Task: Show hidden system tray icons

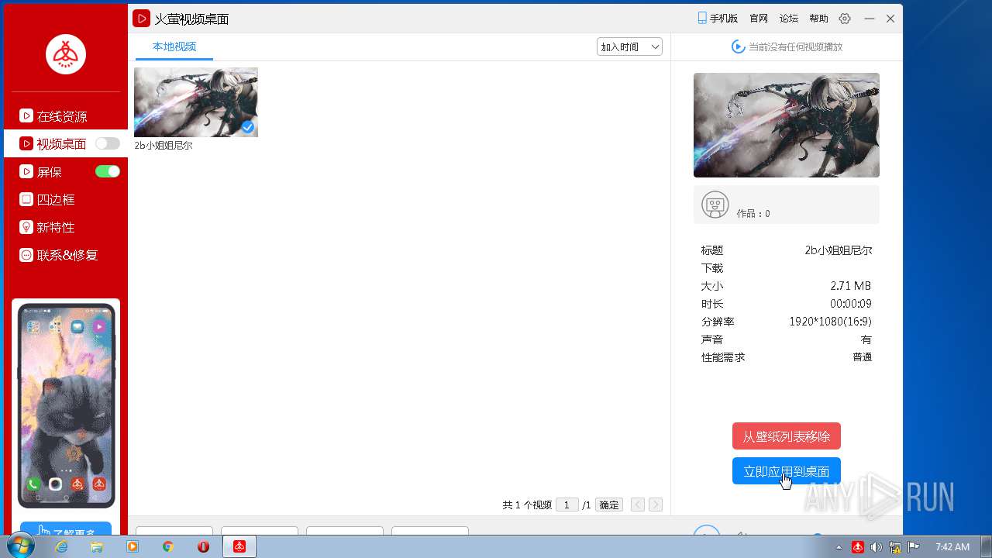Action: coord(839,547)
